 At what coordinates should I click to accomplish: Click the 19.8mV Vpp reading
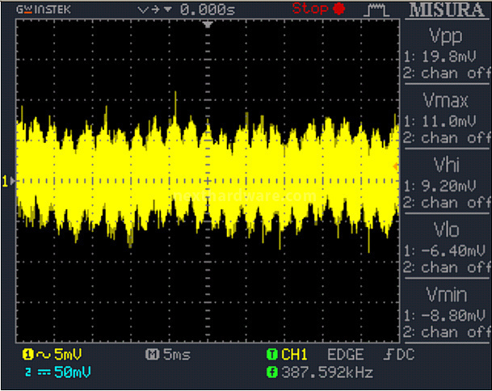[x=449, y=57]
